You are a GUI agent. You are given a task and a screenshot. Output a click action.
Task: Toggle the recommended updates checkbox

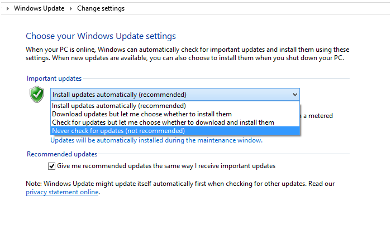[x=52, y=166]
